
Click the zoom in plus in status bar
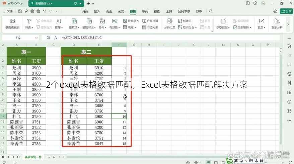(x=283, y=163)
